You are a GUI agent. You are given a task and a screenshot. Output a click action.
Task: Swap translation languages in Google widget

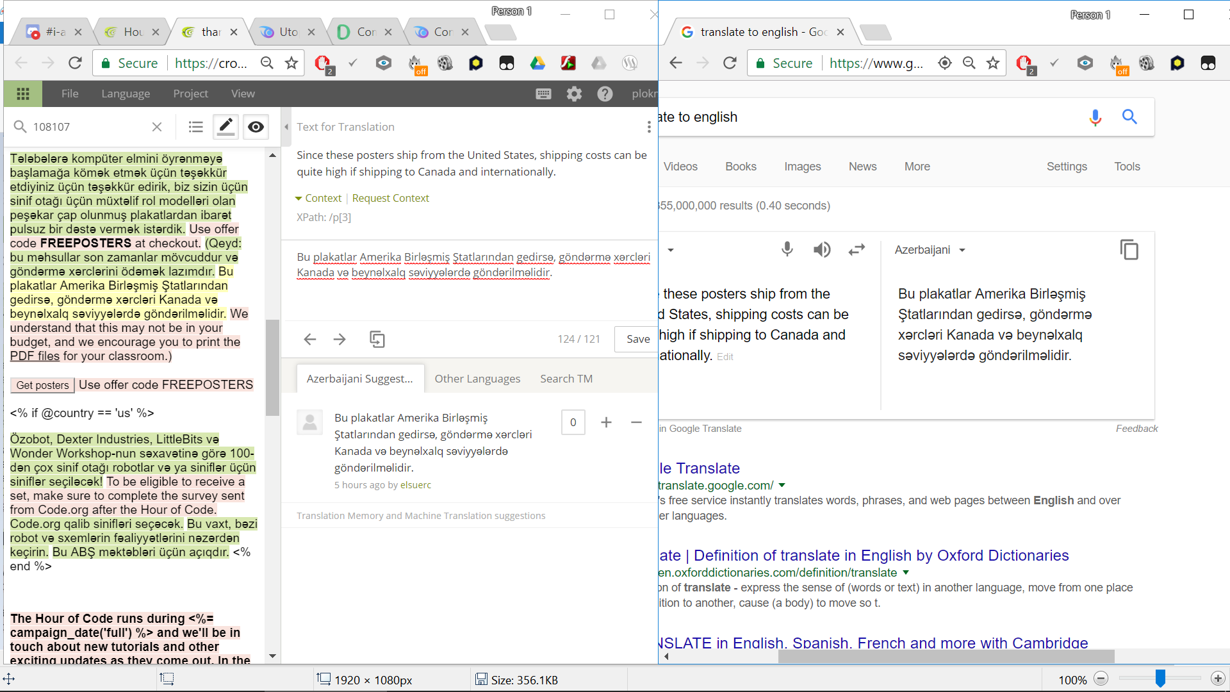[x=857, y=249]
